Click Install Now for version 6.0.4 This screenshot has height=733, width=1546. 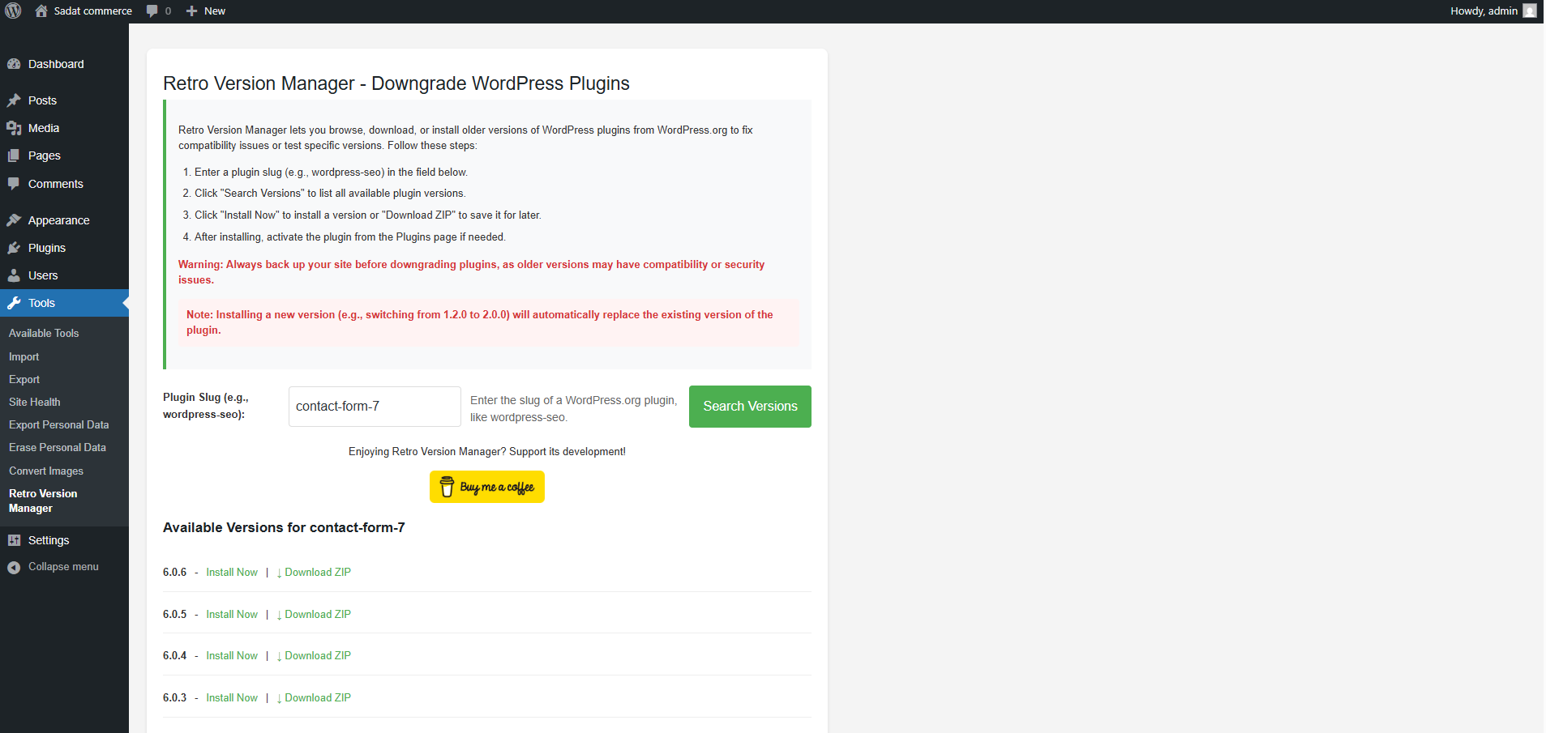(x=232, y=655)
